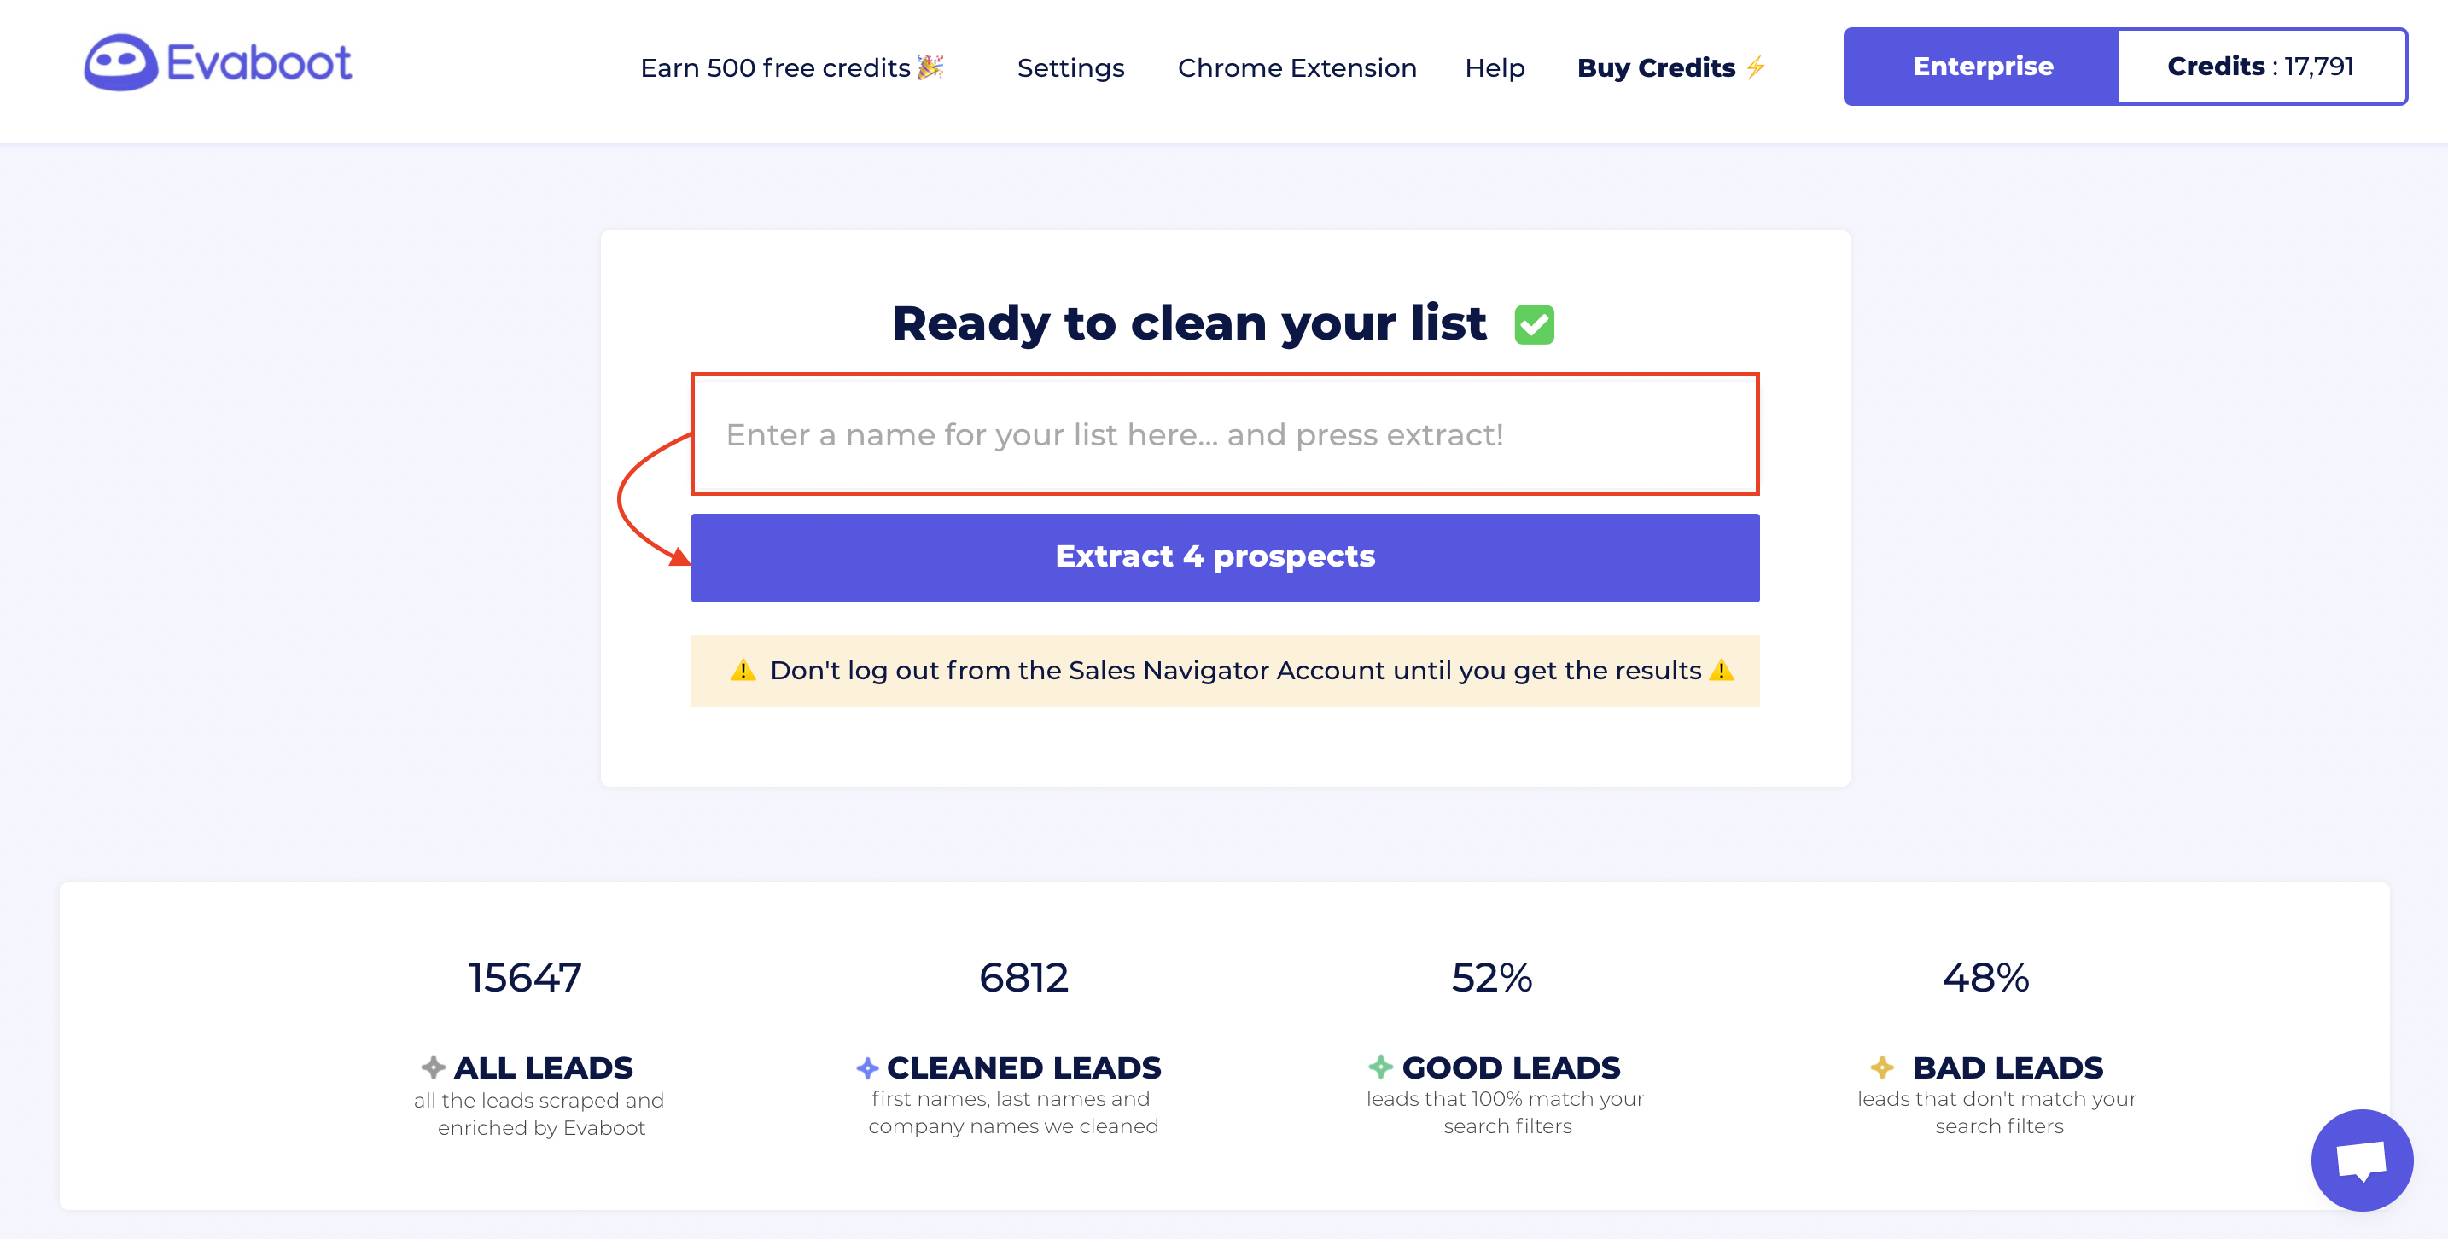Open the Chrome Extension page

pyautogui.click(x=1297, y=67)
